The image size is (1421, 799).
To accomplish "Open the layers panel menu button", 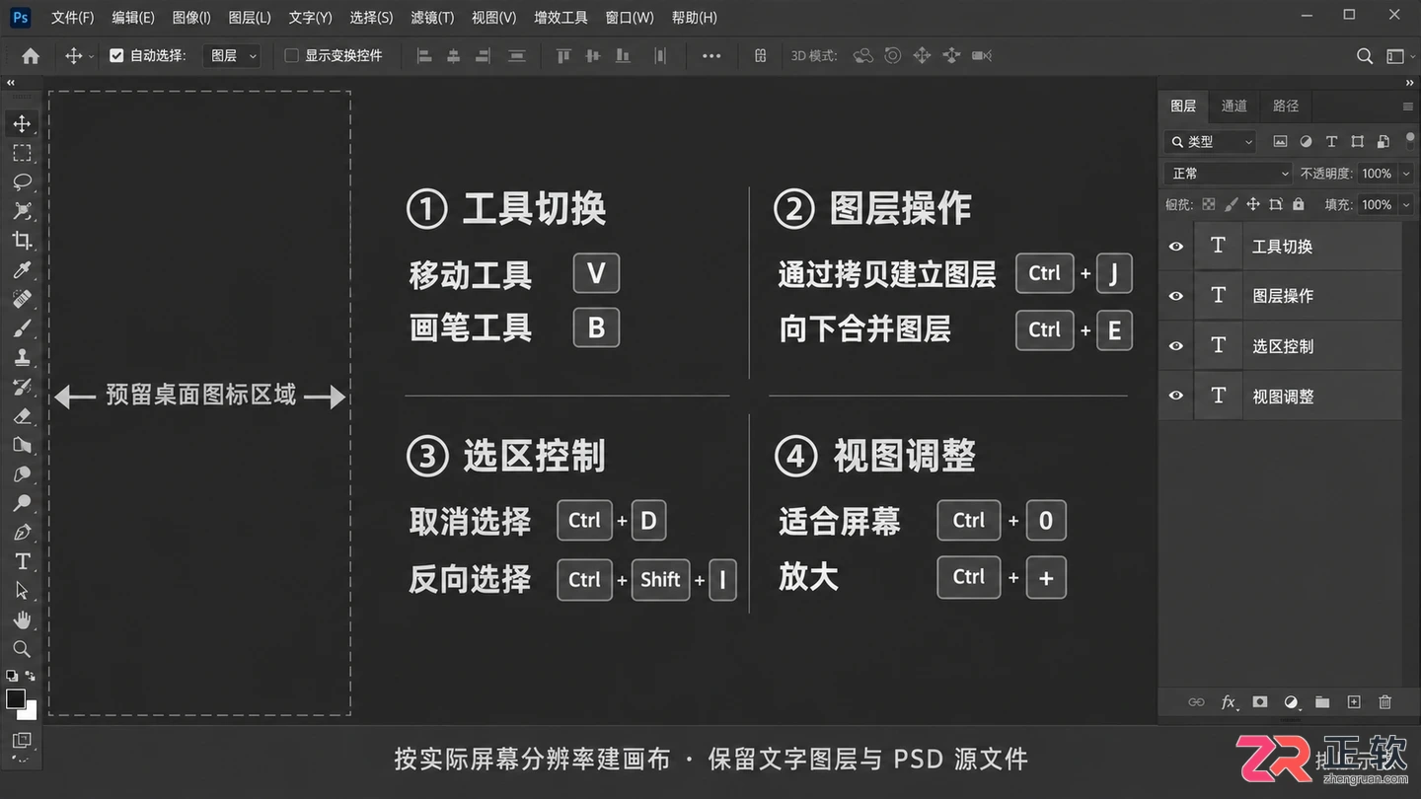I will [1408, 107].
